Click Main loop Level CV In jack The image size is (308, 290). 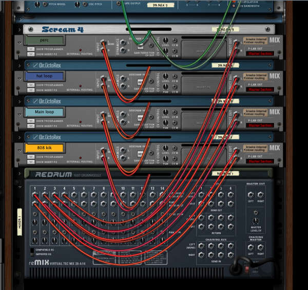point(175,112)
